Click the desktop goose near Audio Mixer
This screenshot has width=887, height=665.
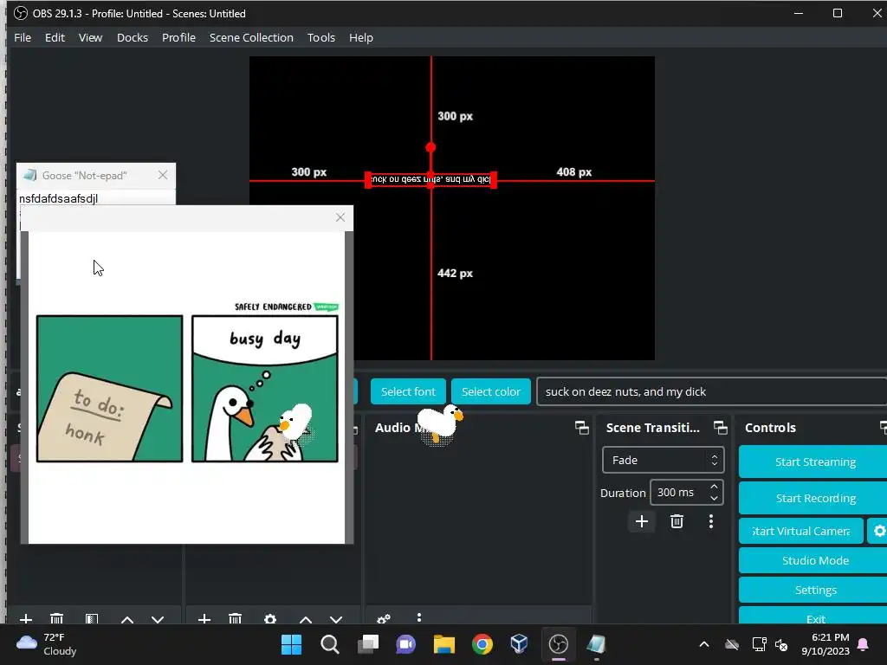[x=440, y=423]
